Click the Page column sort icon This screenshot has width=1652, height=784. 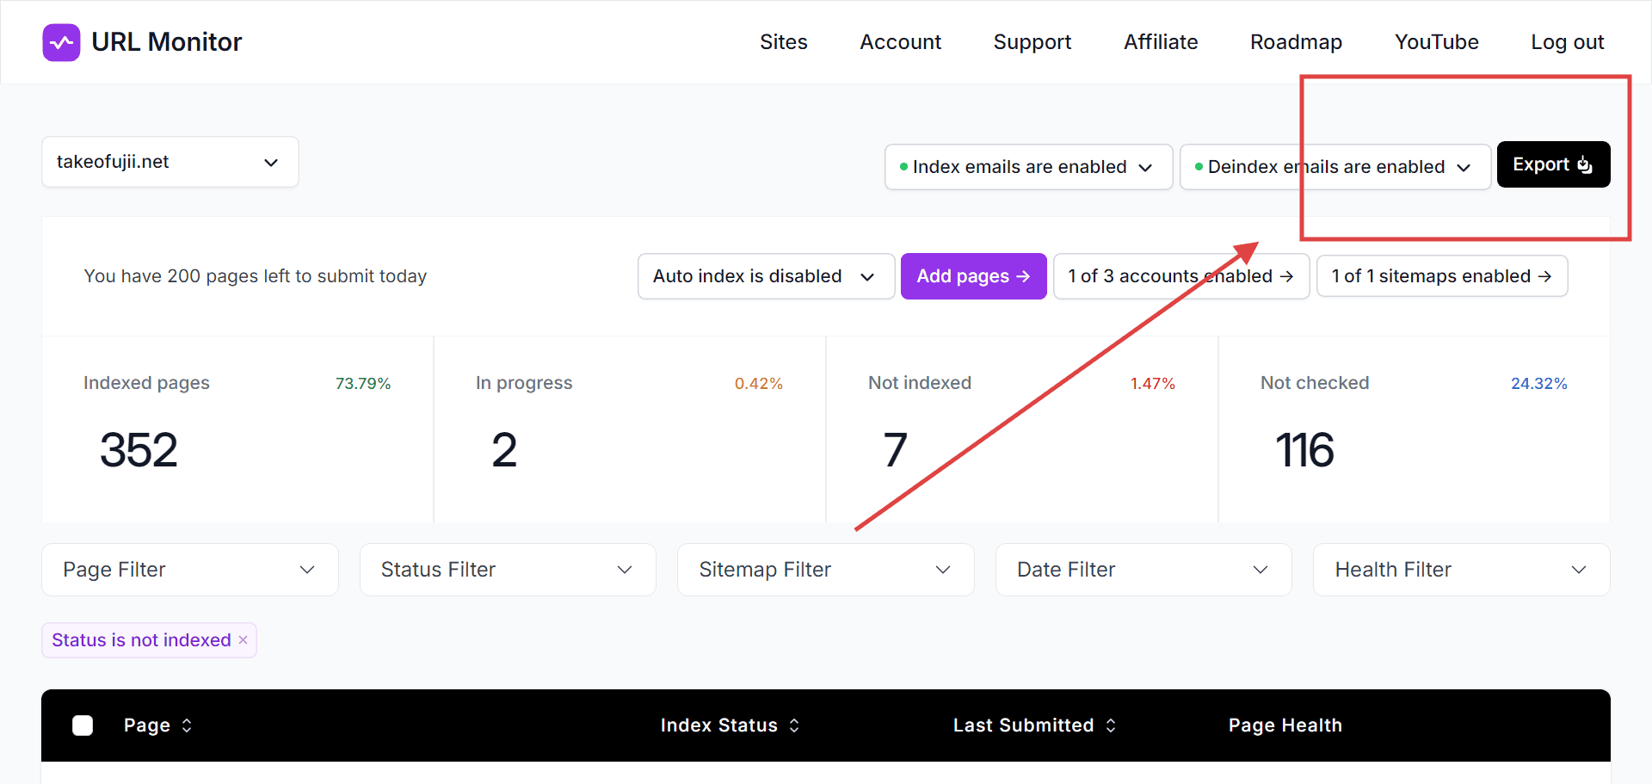tap(189, 725)
